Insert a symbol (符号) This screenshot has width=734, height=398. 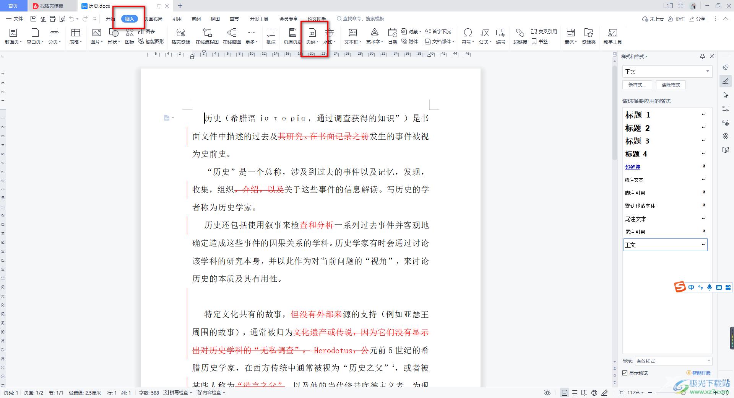(468, 36)
